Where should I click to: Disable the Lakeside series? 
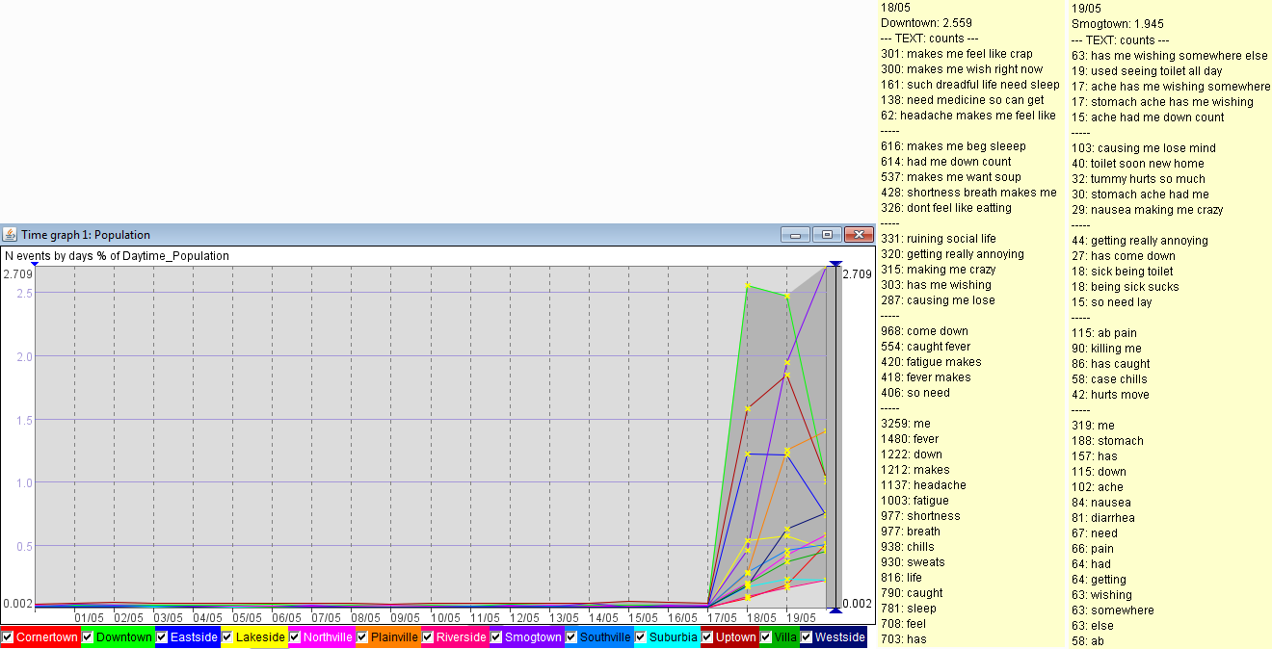(x=228, y=637)
